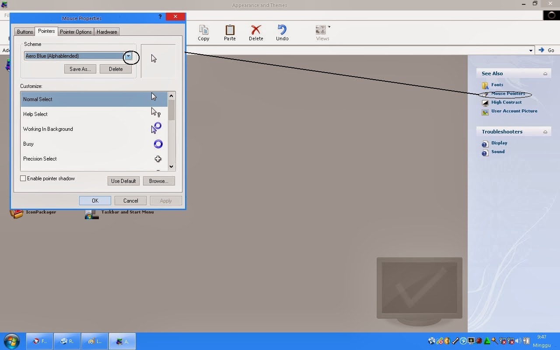Open Fonts from the See Also panel
Viewport: 560px width, 350px height.
pos(497,84)
